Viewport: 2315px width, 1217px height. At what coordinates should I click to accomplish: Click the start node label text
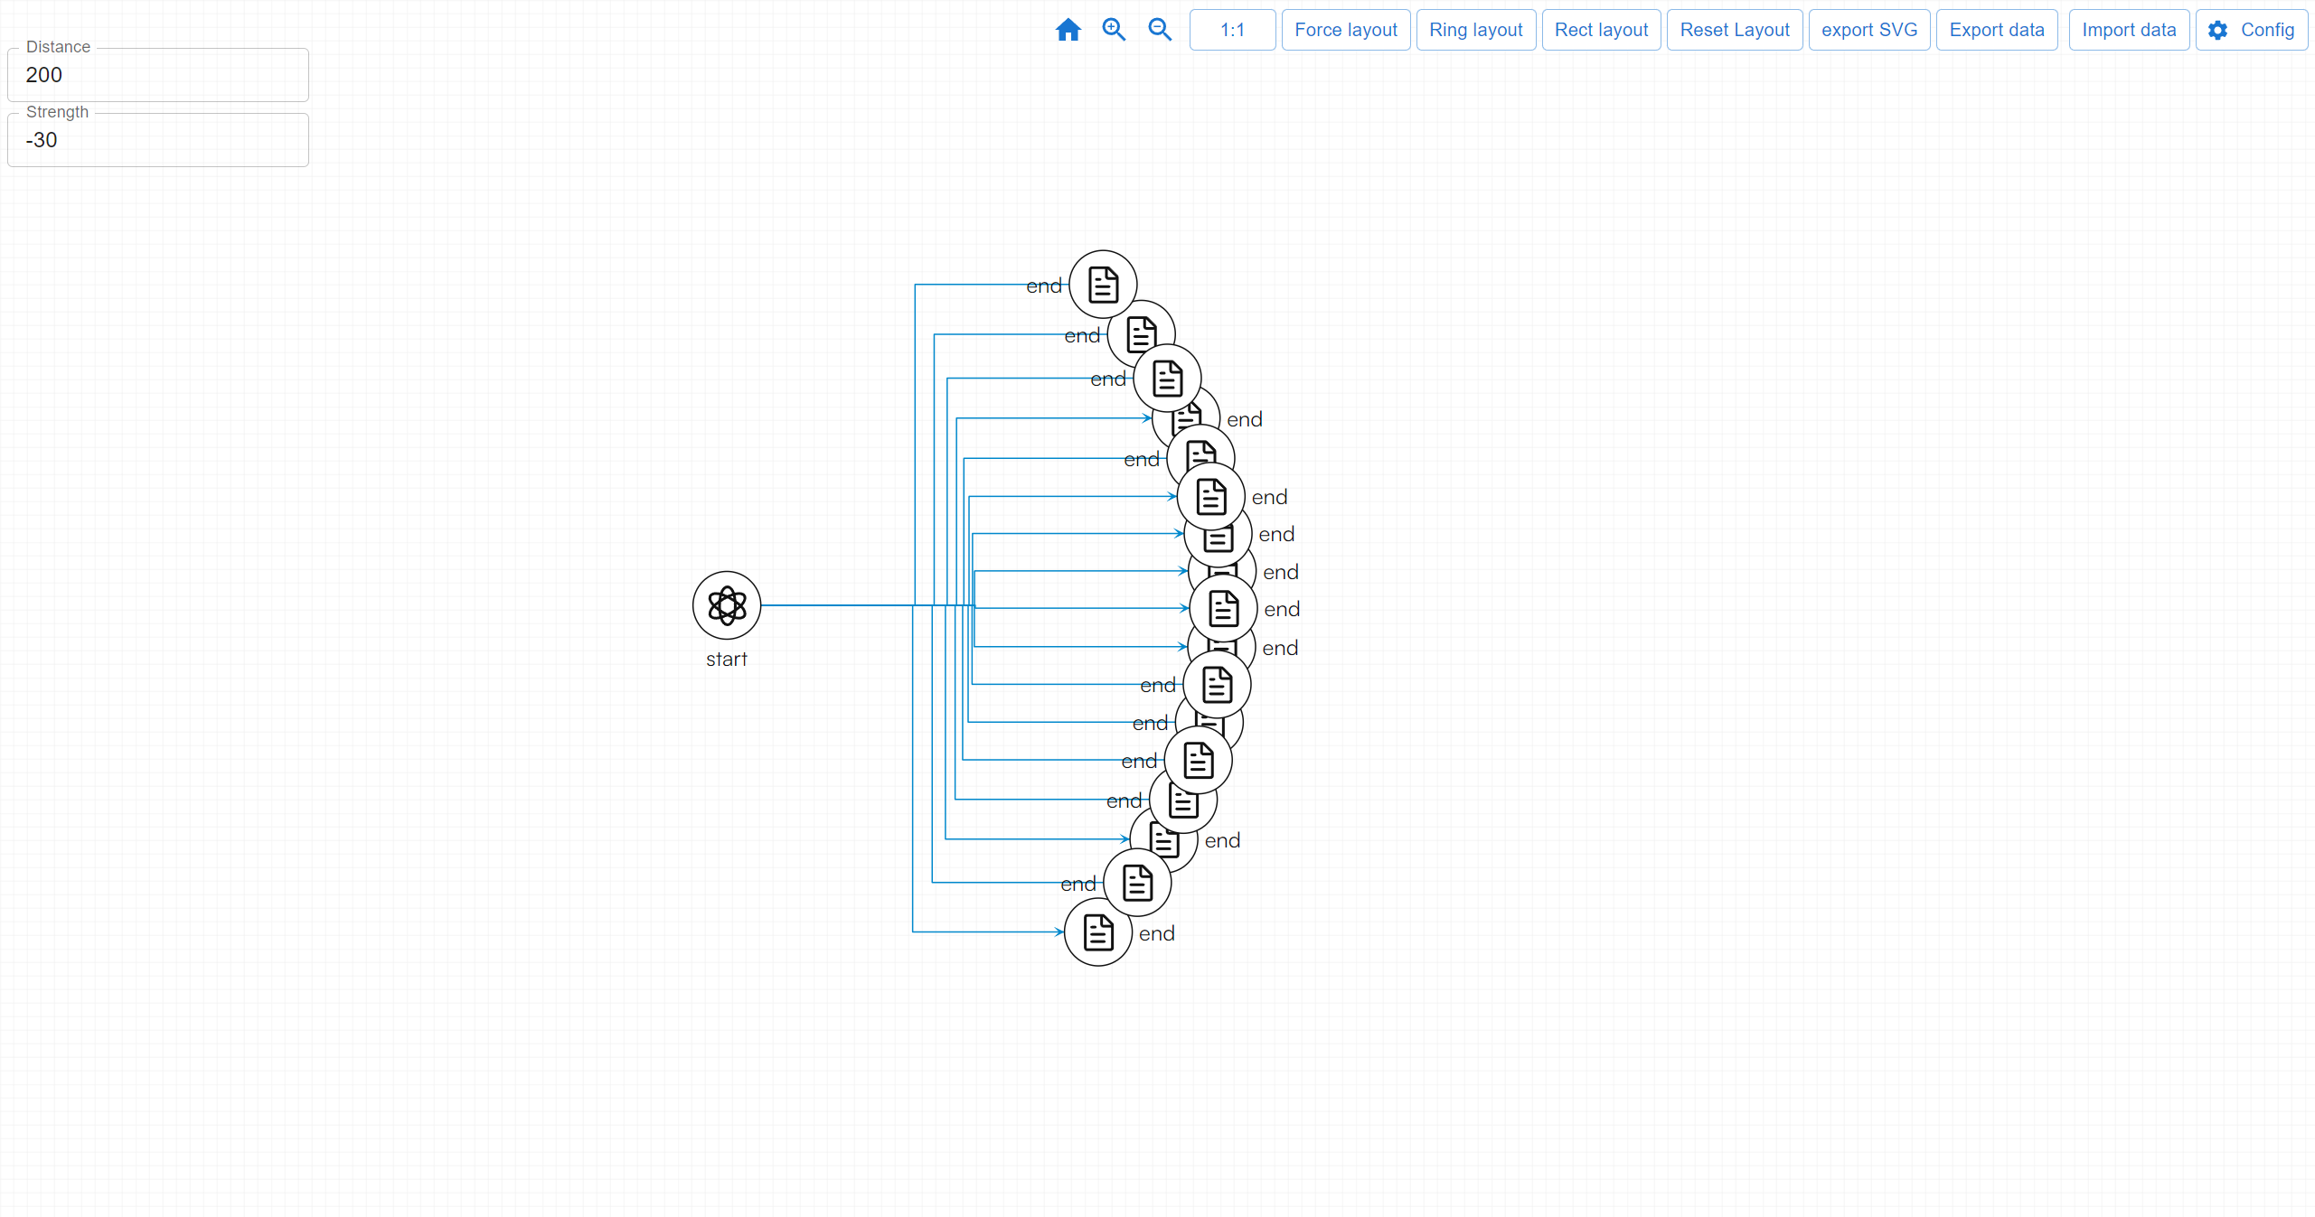727,660
